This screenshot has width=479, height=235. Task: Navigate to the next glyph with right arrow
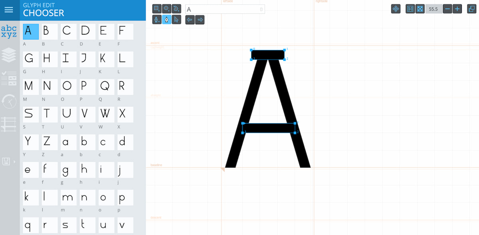pos(200,19)
